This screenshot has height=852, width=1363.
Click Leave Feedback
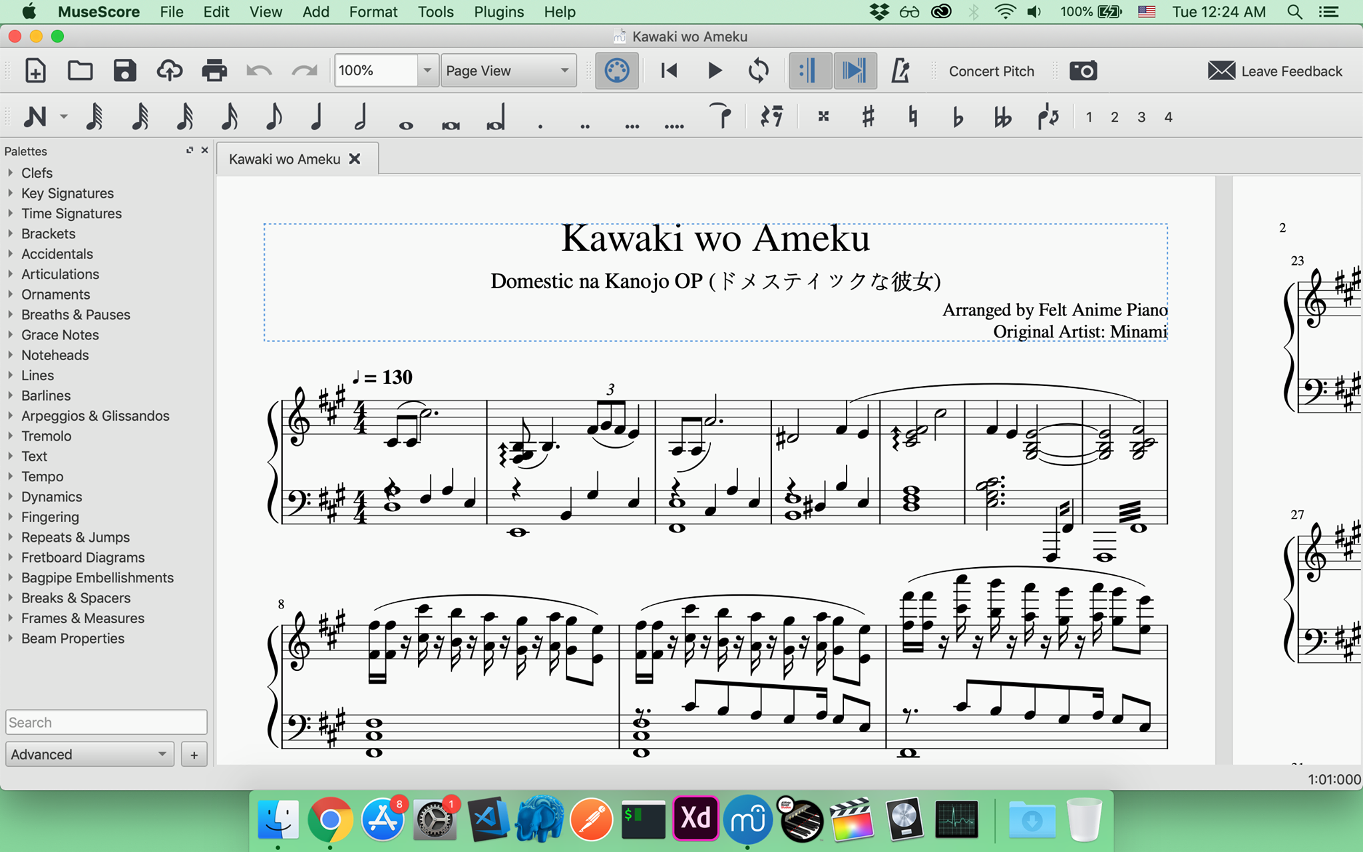point(1275,71)
